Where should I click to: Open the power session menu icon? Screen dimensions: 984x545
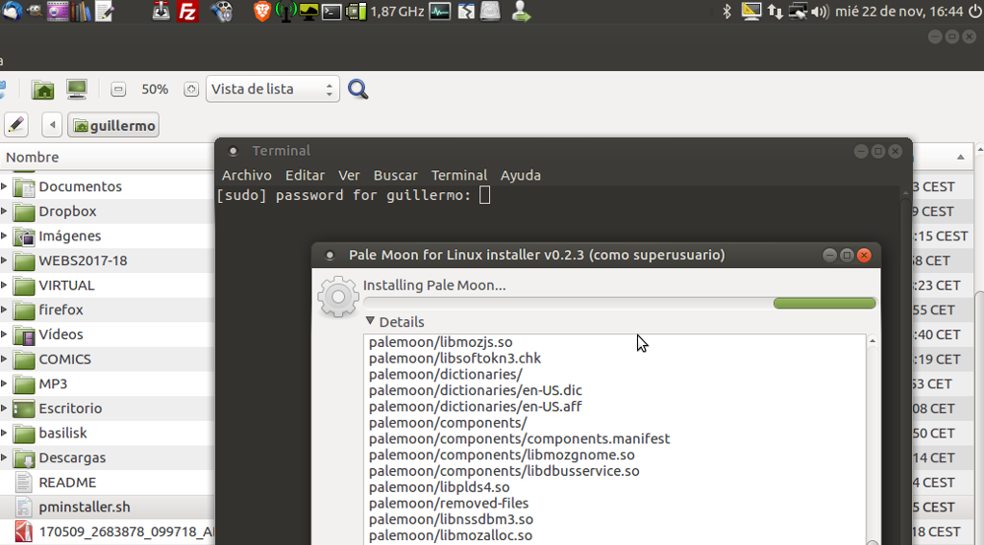(x=974, y=12)
